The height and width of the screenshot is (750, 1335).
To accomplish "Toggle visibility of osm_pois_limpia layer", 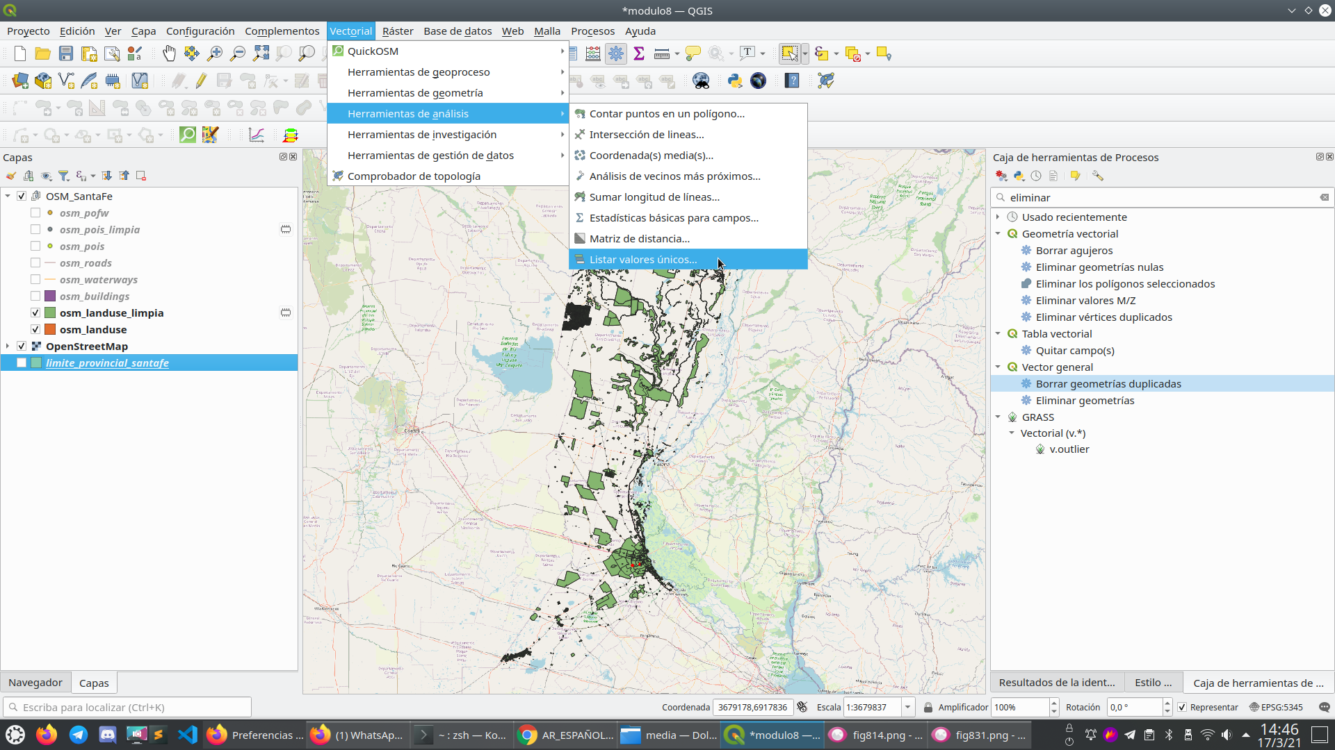I will (35, 229).
